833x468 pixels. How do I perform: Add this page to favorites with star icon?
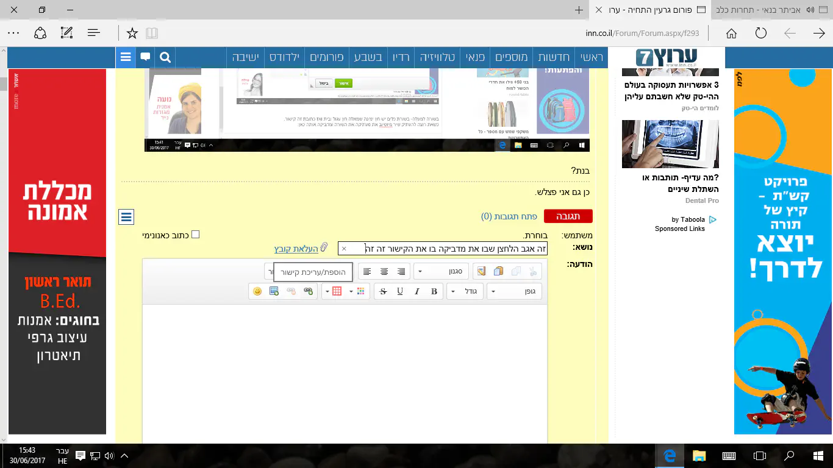[x=132, y=33]
